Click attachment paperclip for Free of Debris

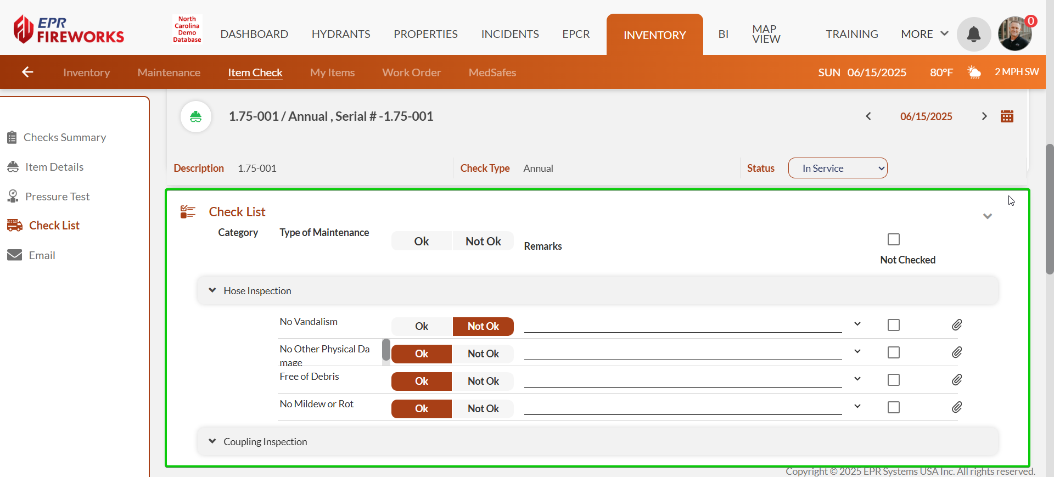pyautogui.click(x=956, y=380)
